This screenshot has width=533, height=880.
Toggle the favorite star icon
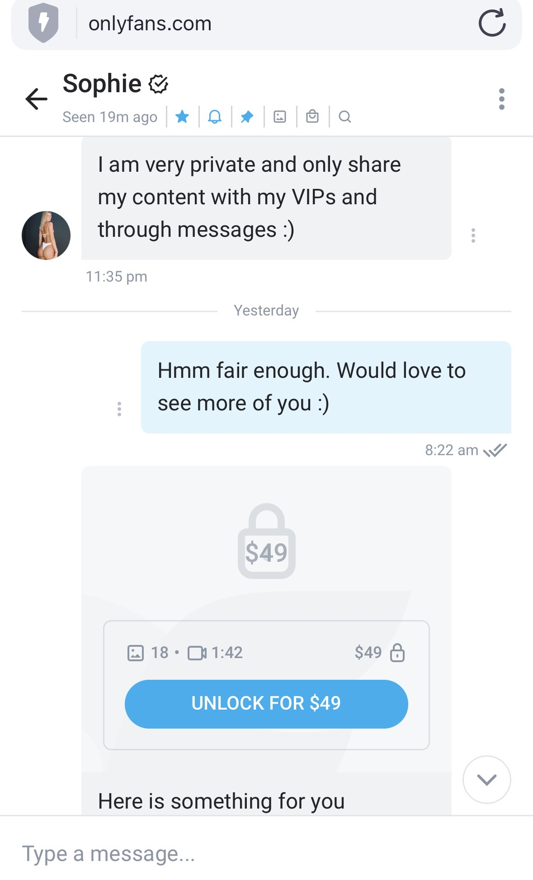pyautogui.click(x=182, y=117)
